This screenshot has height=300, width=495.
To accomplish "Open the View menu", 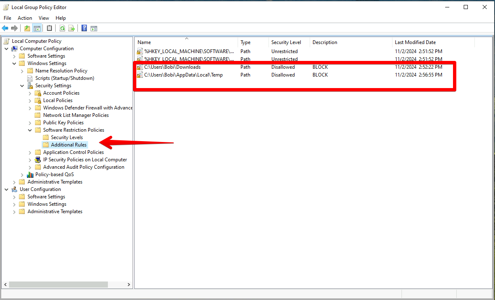I will click(44, 18).
